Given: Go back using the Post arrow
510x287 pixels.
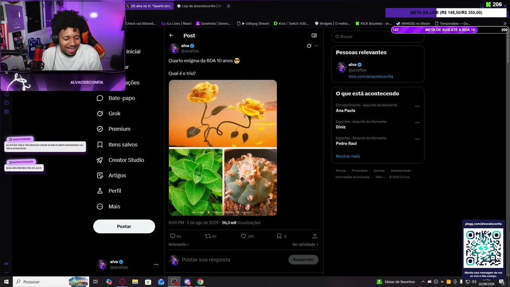Looking at the screenshot, I should tap(171, 35).
